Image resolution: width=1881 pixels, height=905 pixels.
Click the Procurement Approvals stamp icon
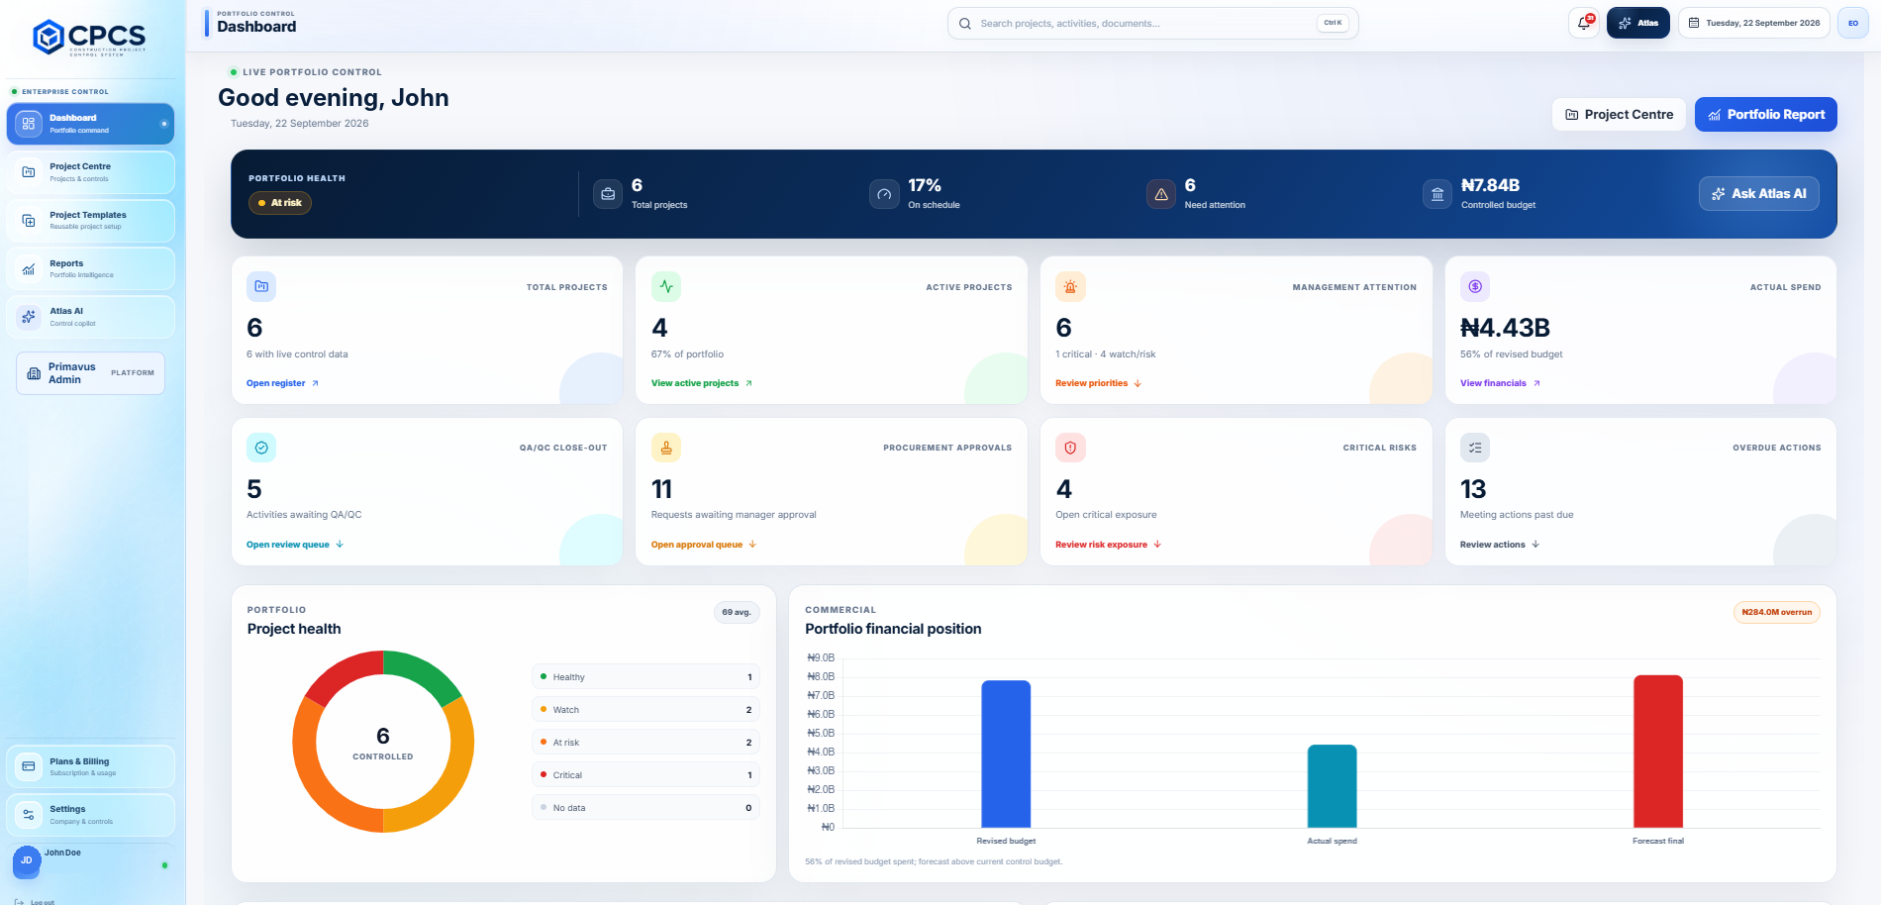coord(666,448)
